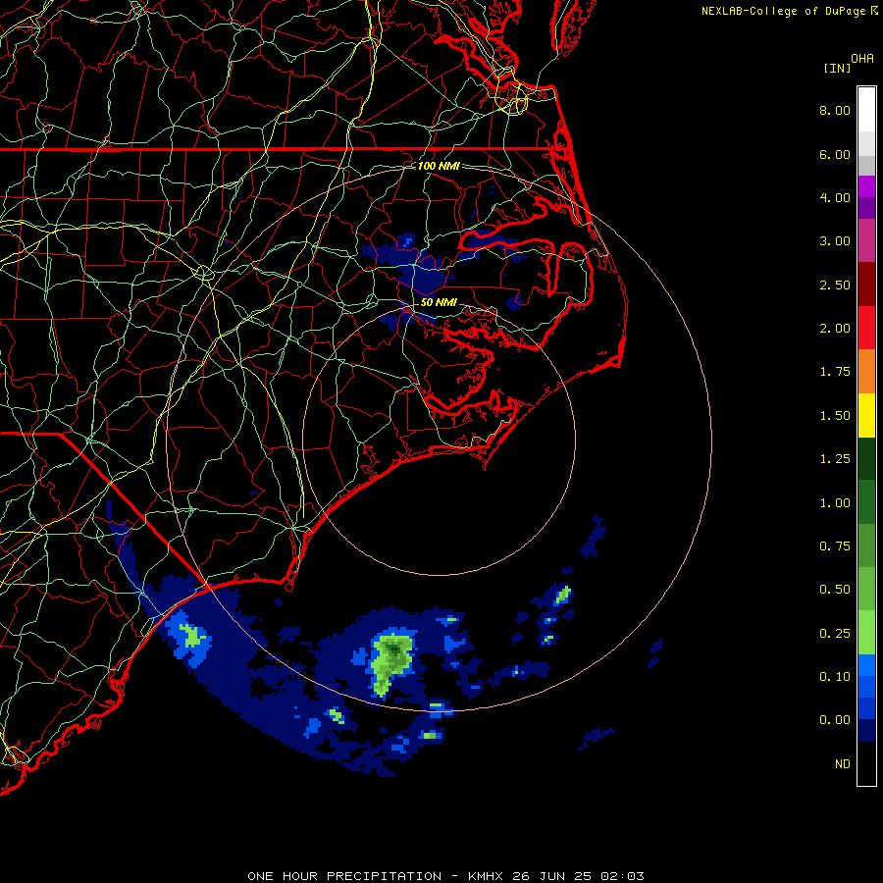Click the 0.50 scale value
The height and width of the screenshot is (883, 883).
point(835,590)
